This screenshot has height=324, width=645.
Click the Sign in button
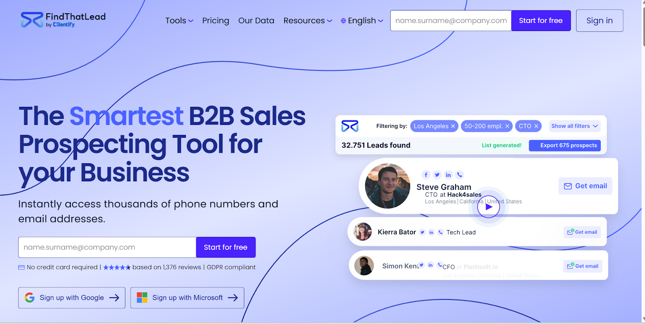point(599,21)
